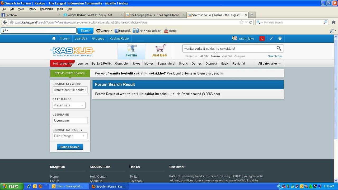Image resolution: width=338 pixels, height=190 pixels.
Task: Open the Date Range 'Kapan saja' dropdown
Action: click(x=69, y=105)
